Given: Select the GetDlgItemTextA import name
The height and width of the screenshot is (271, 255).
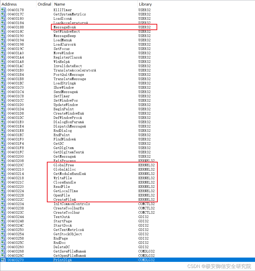Looking at the screenshot, I should tap(69, 152).
